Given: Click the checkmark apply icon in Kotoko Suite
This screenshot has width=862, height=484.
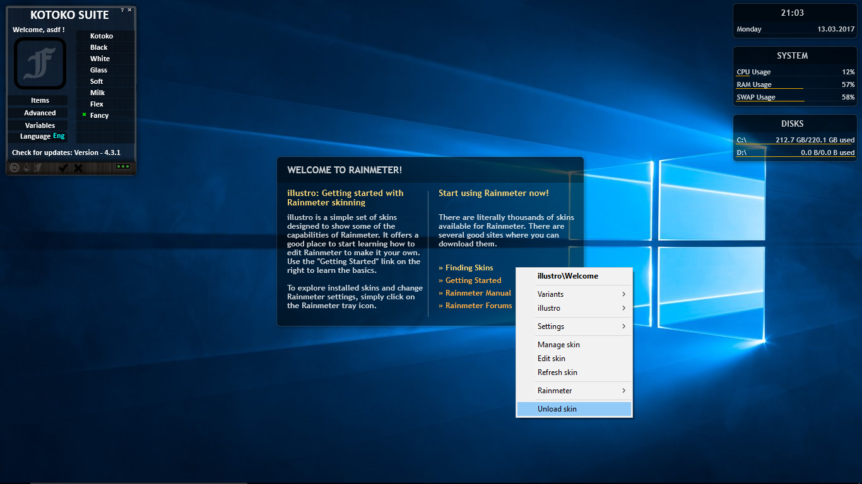Looking at the screenshot, I should tap(62, 168).
